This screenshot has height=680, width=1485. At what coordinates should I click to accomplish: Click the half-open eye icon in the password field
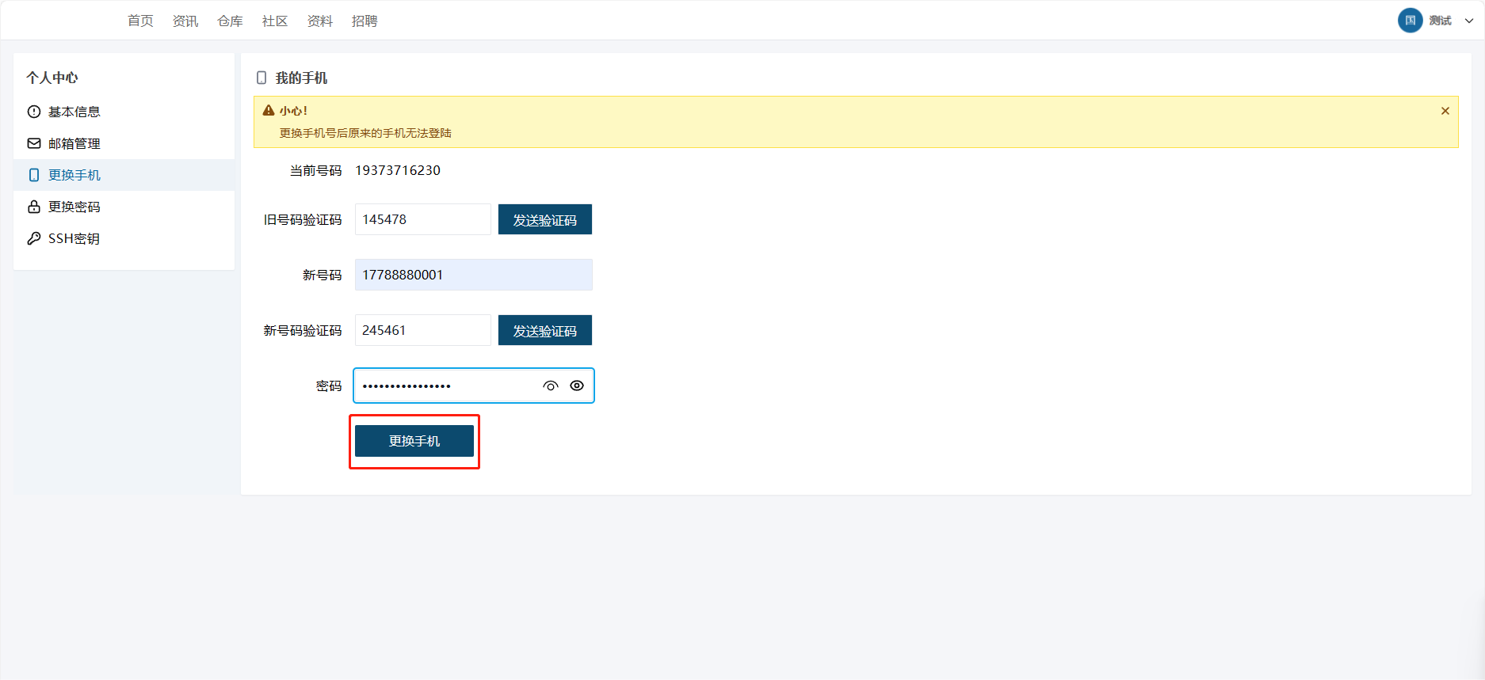(551, 386)
